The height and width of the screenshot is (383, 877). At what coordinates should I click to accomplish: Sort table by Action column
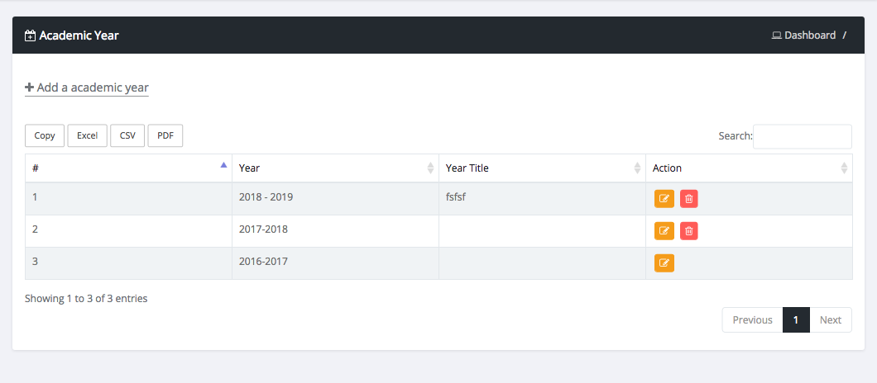(x=749, y=168)
